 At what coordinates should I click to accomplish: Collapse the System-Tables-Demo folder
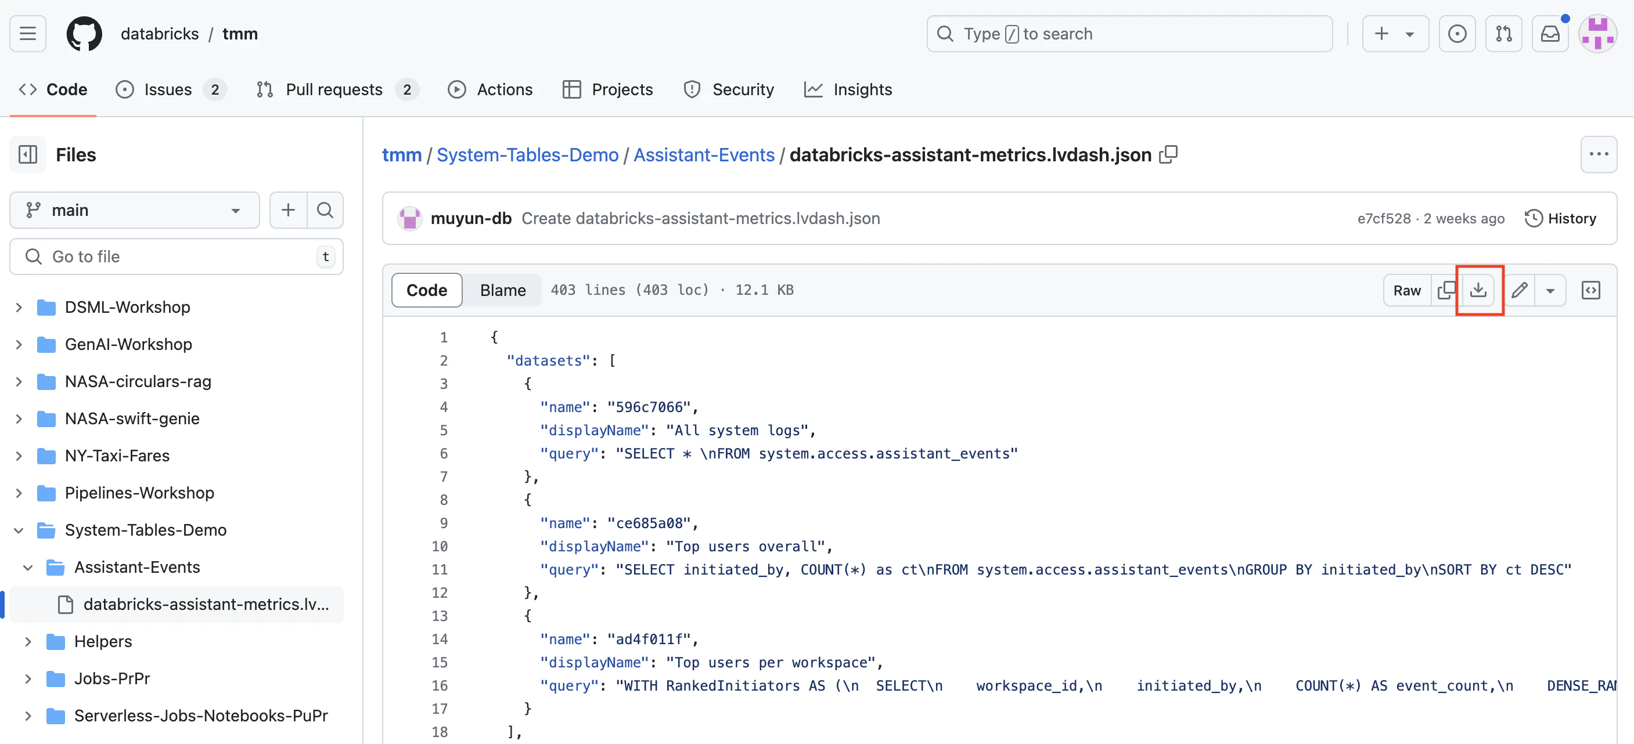(19, 530)
